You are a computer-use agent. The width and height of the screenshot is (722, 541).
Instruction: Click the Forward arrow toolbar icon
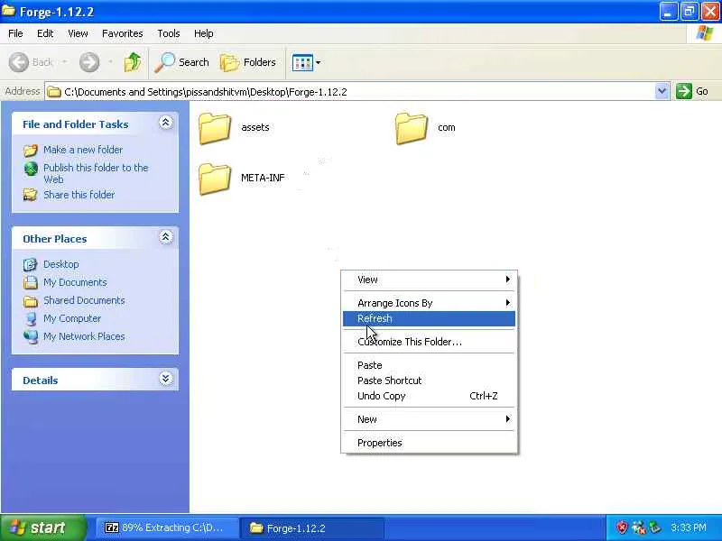[89, 62]
